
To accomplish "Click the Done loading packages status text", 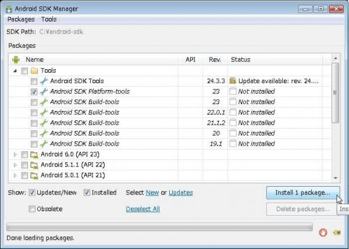I will coord(40,238).
